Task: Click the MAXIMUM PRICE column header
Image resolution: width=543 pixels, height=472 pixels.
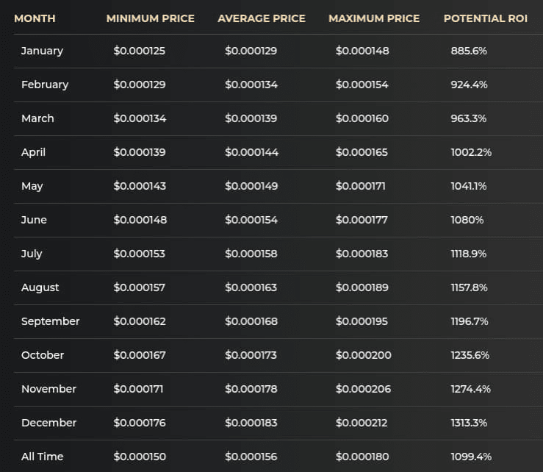Action: click(374, 18)
